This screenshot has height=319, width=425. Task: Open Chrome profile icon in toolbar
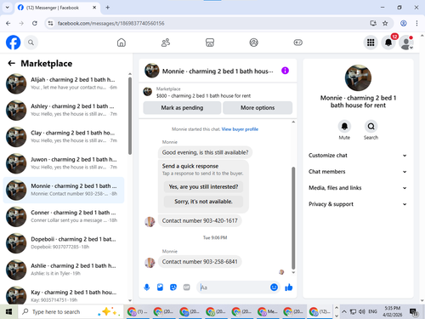point(404,23)
